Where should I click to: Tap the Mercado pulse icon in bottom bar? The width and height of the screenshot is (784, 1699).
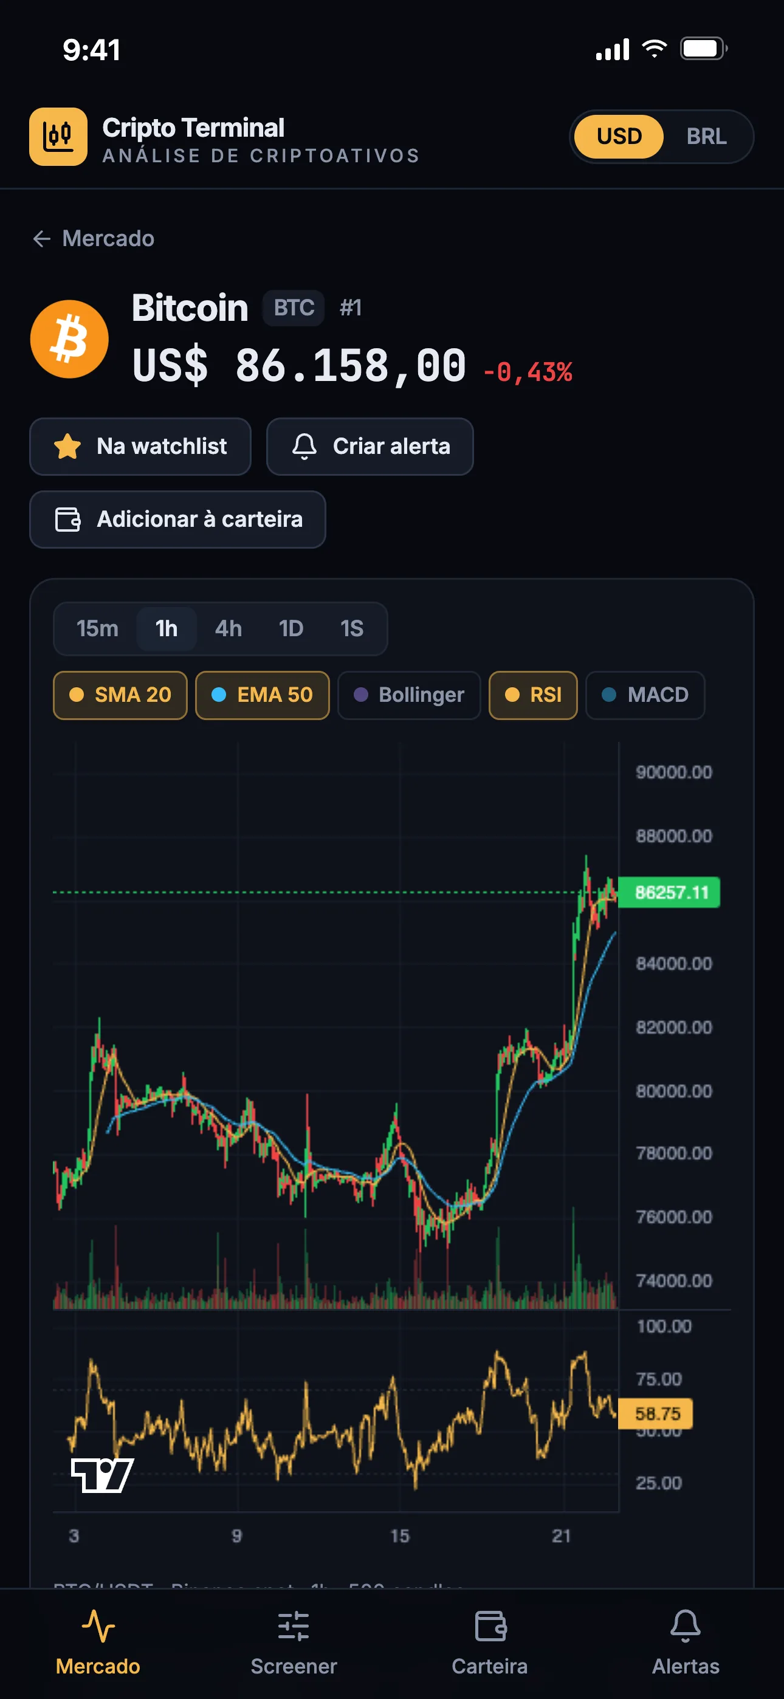click(x=98, y=1626)
